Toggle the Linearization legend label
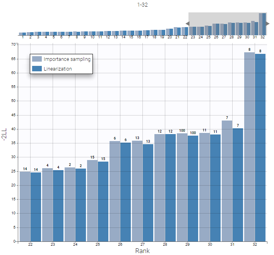The width and height of the screenshot is (274, 255). click(58, 69)
